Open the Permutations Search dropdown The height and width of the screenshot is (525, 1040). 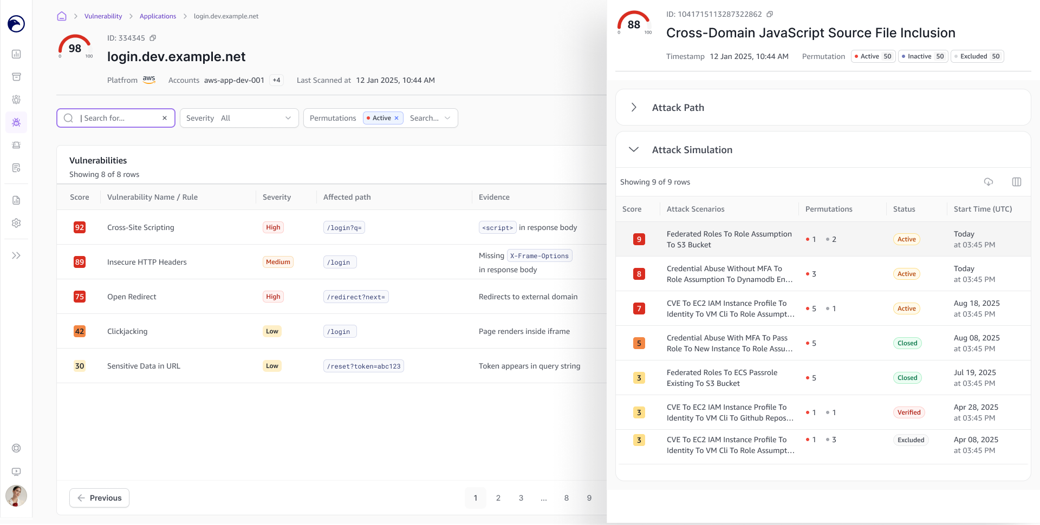431,118
